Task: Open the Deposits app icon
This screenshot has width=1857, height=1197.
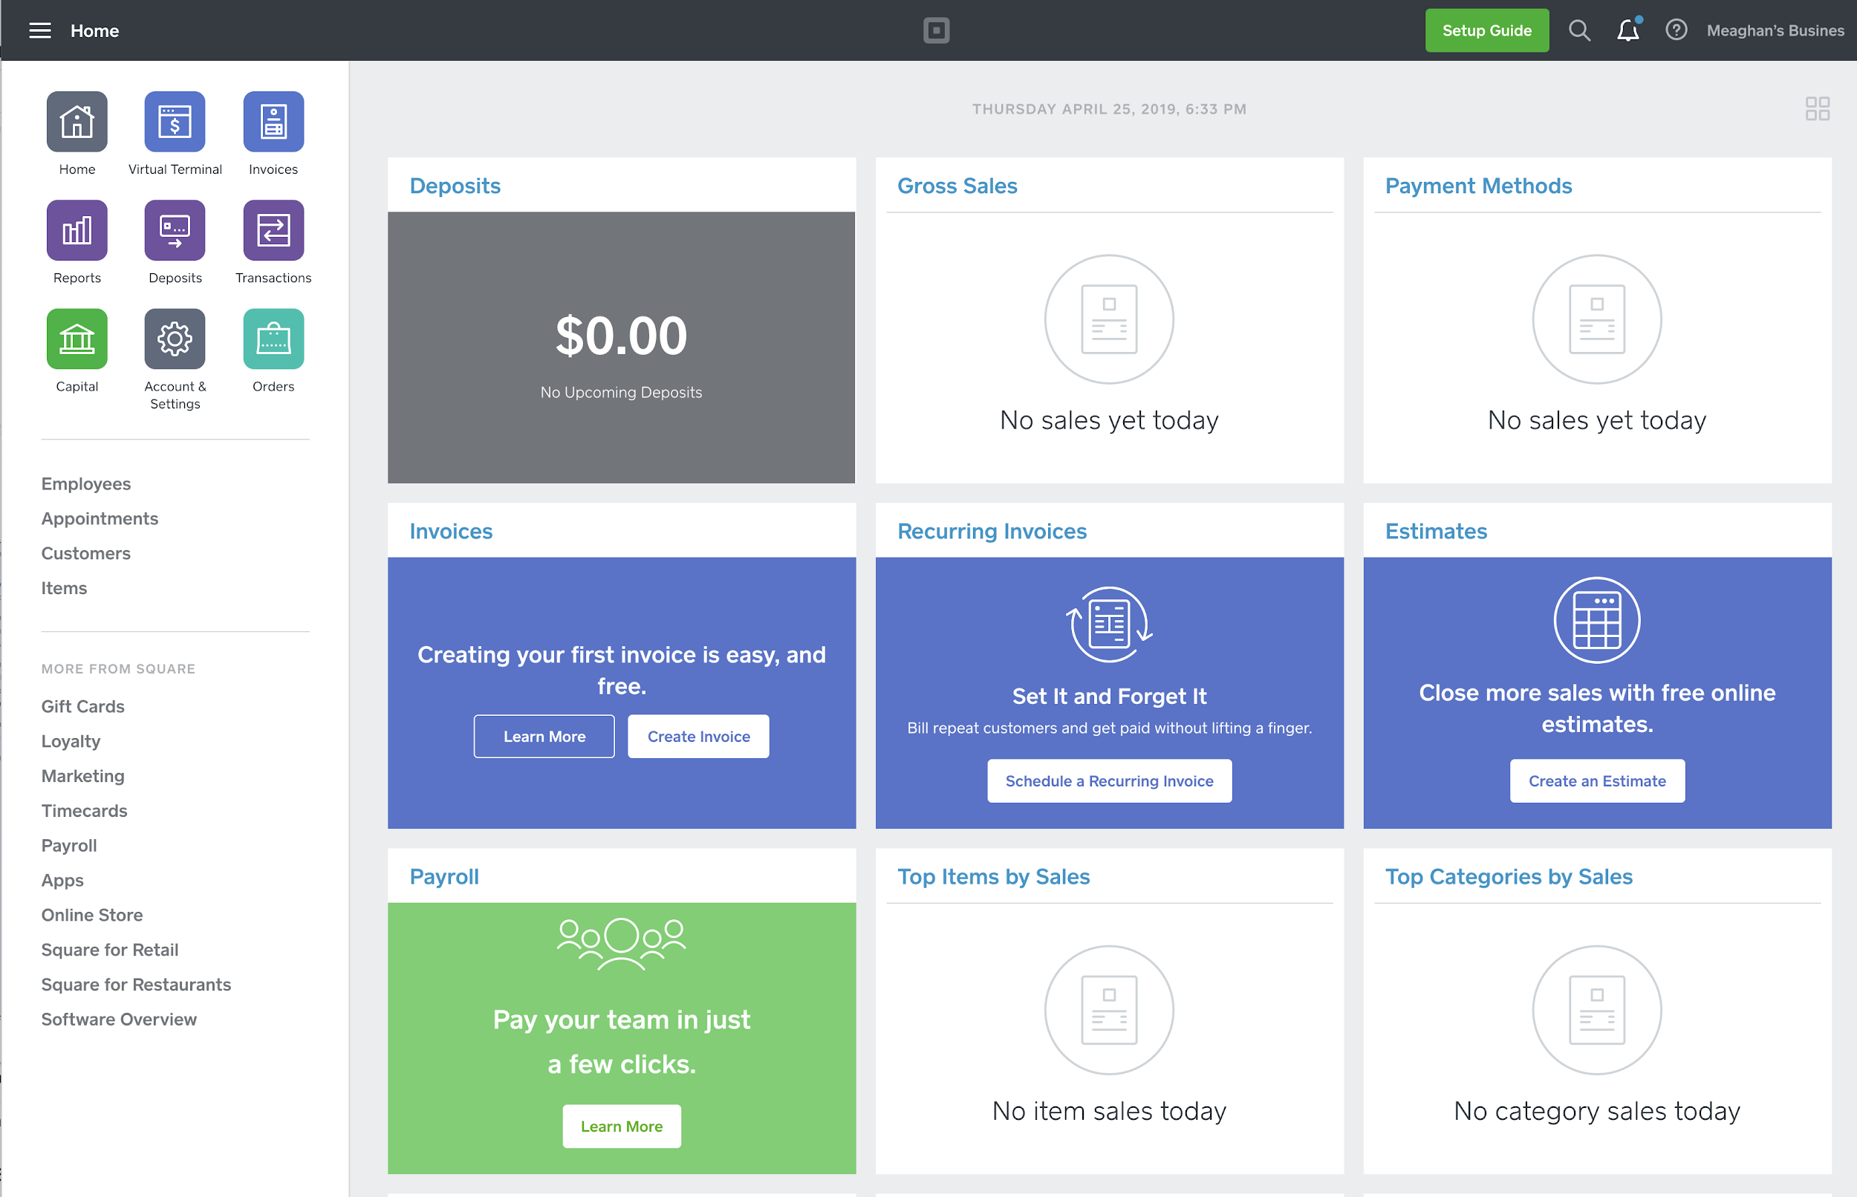Action: click(174, 231)
